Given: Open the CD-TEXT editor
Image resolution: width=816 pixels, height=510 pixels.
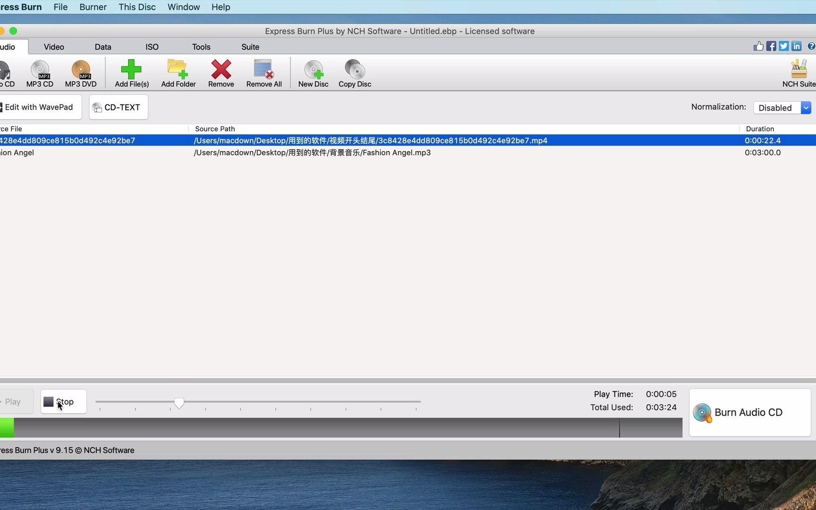Looking at the screenshot, I should pos(119,107).
